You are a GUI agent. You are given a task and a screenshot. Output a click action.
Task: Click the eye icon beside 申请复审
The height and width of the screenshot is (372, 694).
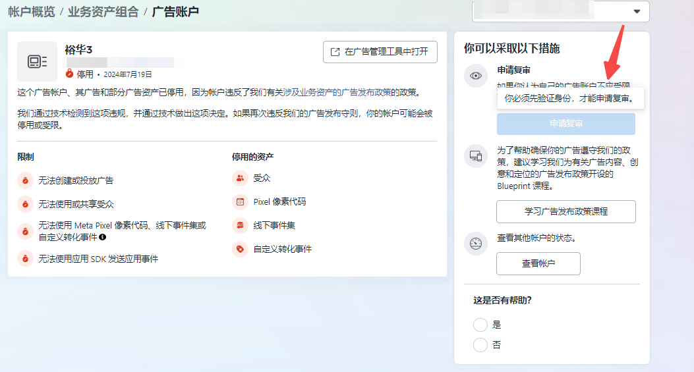tap(476, 76)
